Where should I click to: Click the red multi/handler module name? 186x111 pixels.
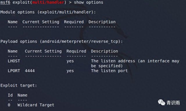(48, 2)
